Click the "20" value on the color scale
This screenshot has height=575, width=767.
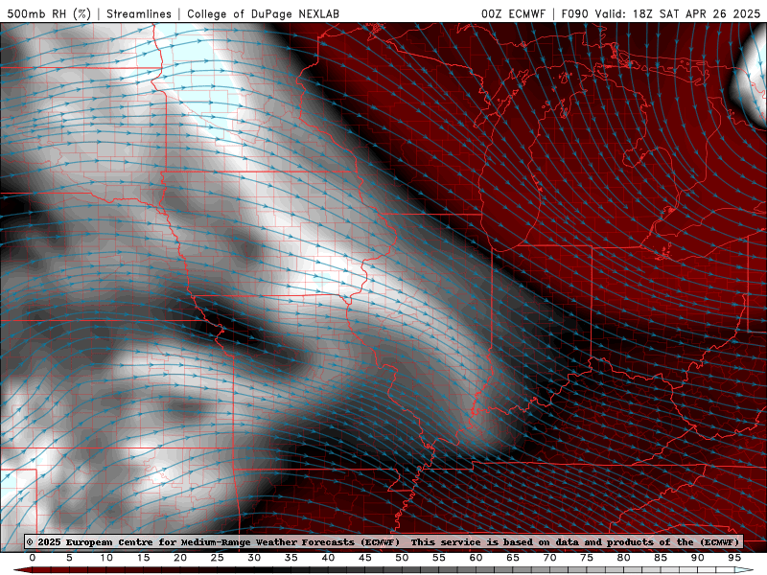tap(180, 558)
